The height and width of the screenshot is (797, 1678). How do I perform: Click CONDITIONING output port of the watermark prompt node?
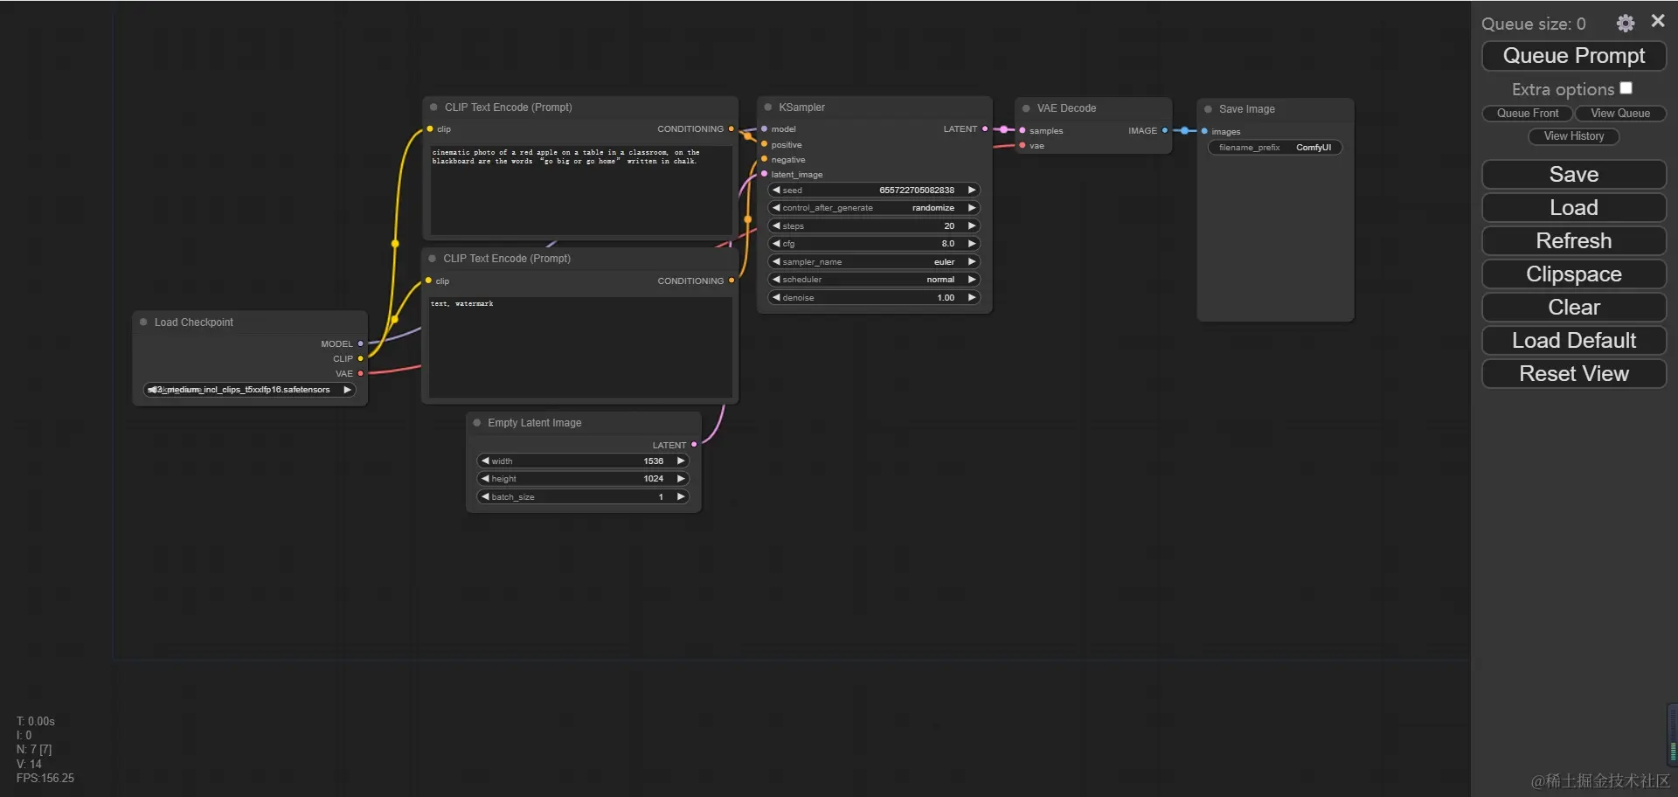coord(732,281)
